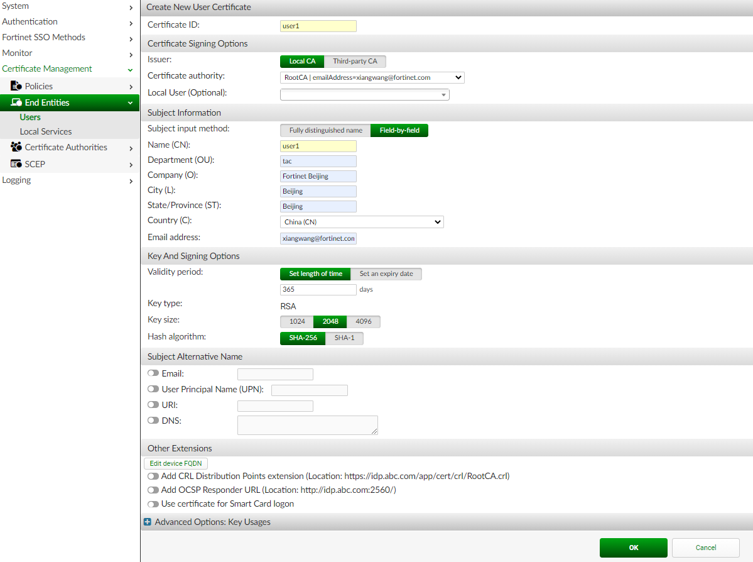This screenshot has height=562, width=753.
Task: Choose key size 1024
Action: 297,321
